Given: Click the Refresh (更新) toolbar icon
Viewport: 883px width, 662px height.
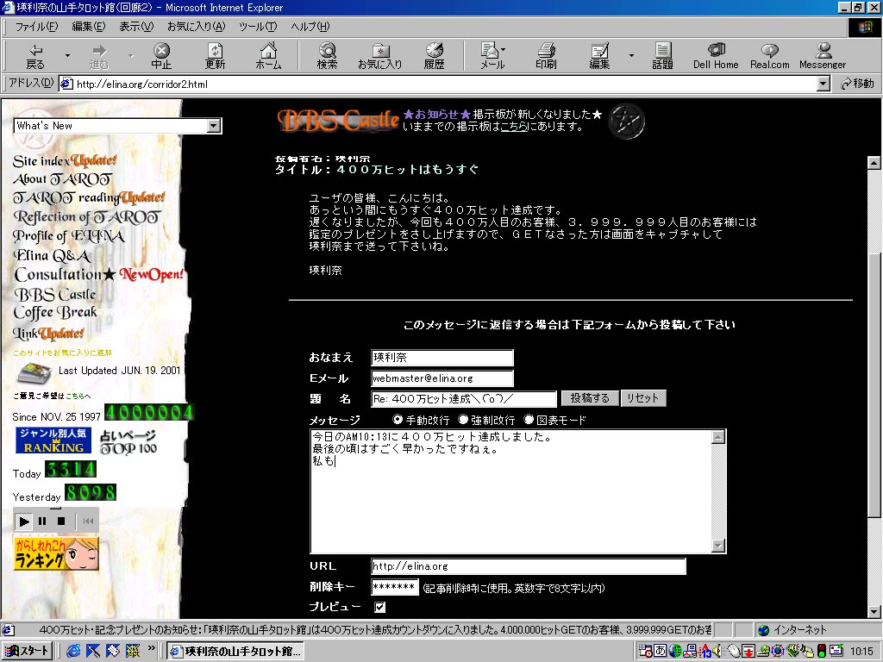Looking at the screenshot, I should [x=215, y=56].
